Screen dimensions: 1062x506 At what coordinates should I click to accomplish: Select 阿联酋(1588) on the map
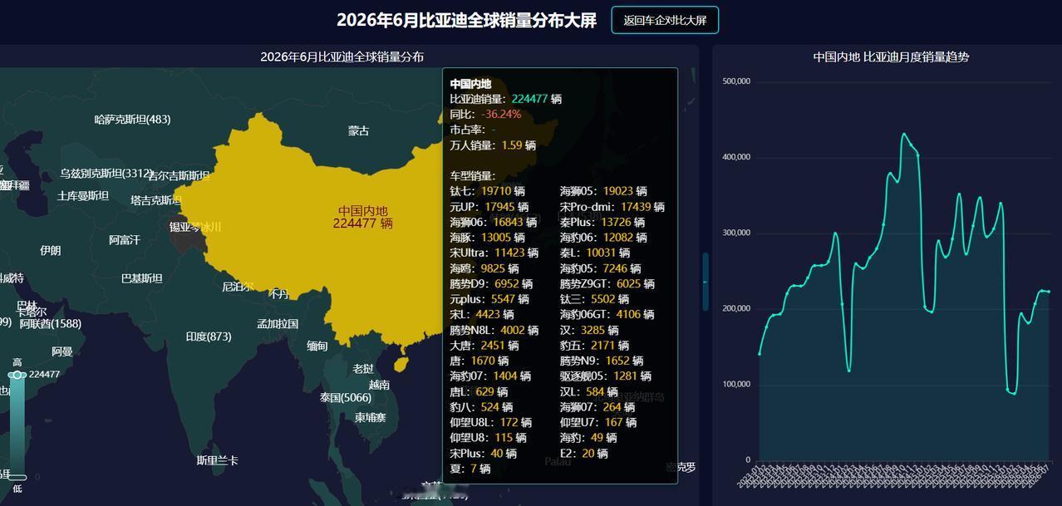click(x=51, y=324)
